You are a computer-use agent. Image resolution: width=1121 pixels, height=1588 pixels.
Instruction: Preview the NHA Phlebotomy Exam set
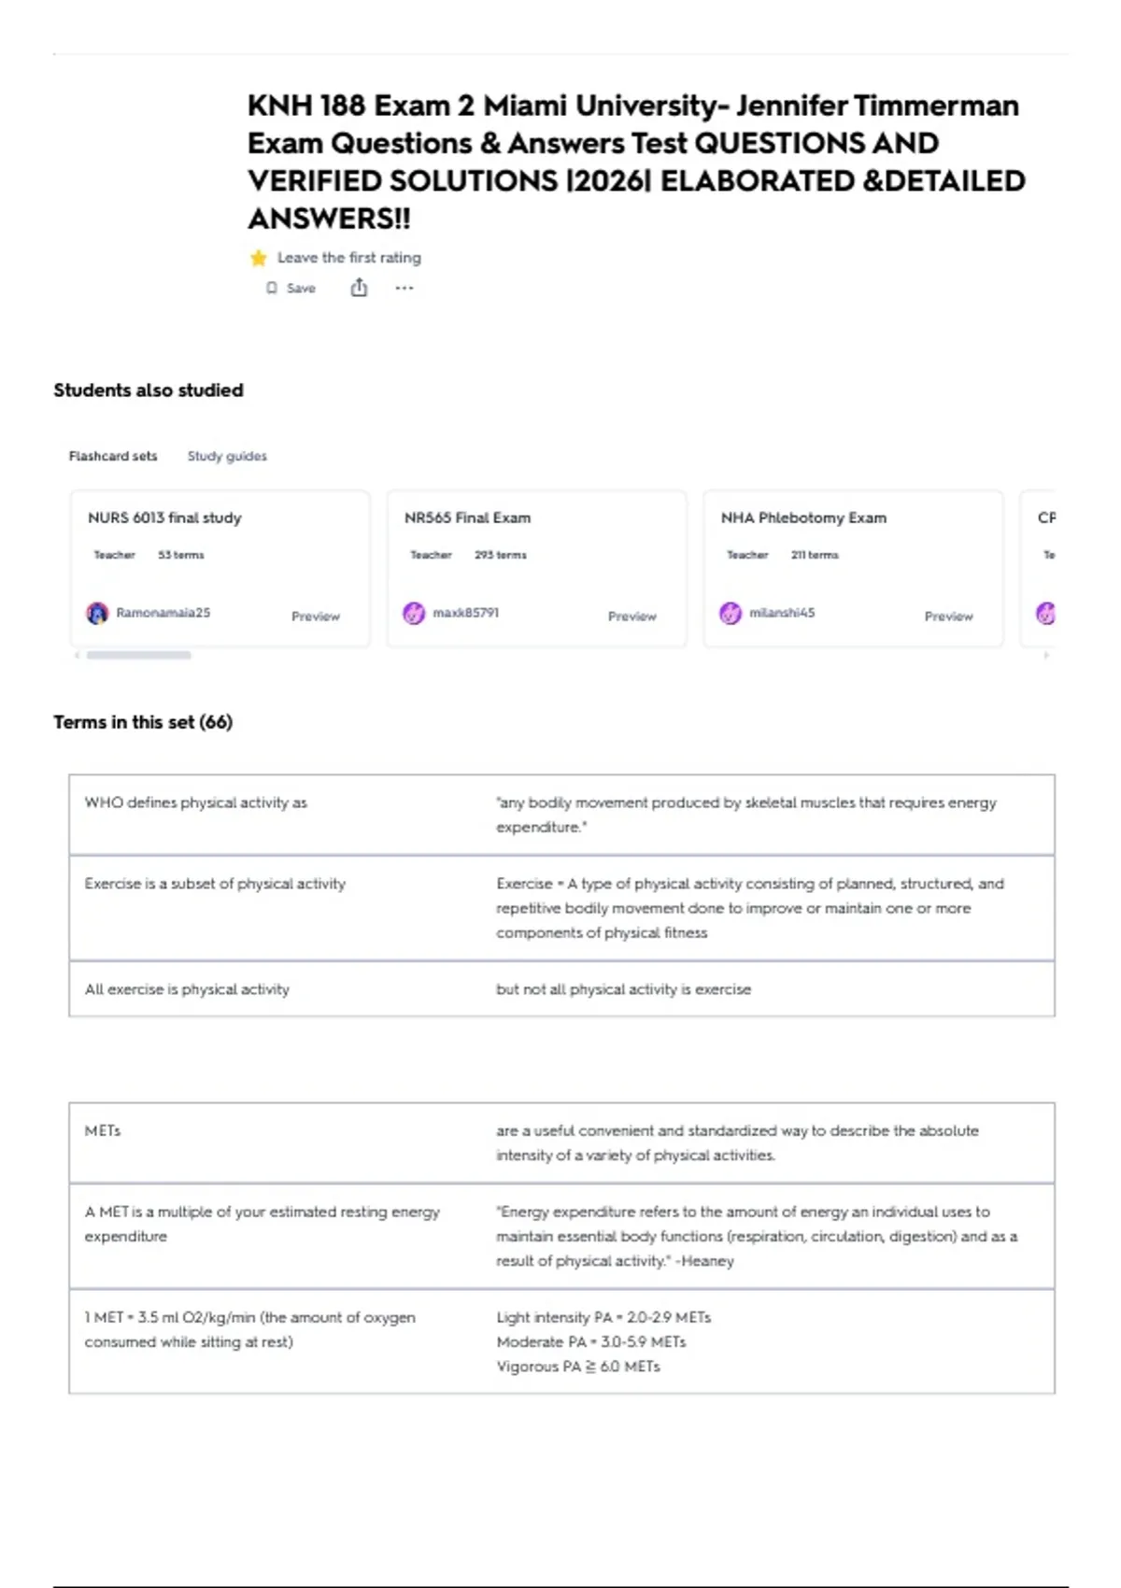coord(949,617)
